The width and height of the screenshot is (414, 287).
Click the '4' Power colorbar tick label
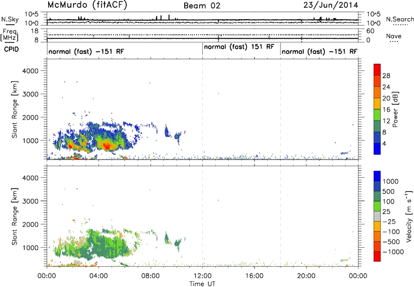384,143
